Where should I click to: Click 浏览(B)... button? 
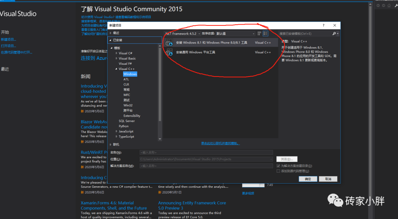pos(287,159)
